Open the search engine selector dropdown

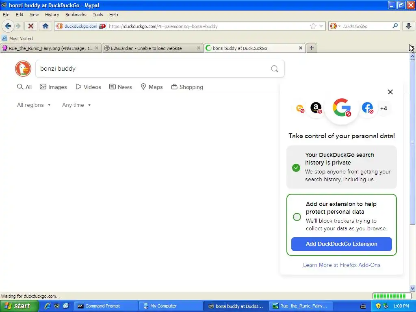point(335,26)
